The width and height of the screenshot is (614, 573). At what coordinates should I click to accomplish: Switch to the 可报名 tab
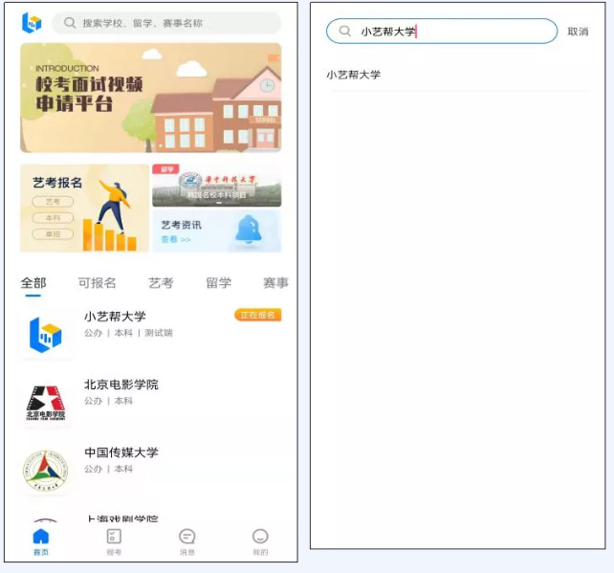pos(97,283)
